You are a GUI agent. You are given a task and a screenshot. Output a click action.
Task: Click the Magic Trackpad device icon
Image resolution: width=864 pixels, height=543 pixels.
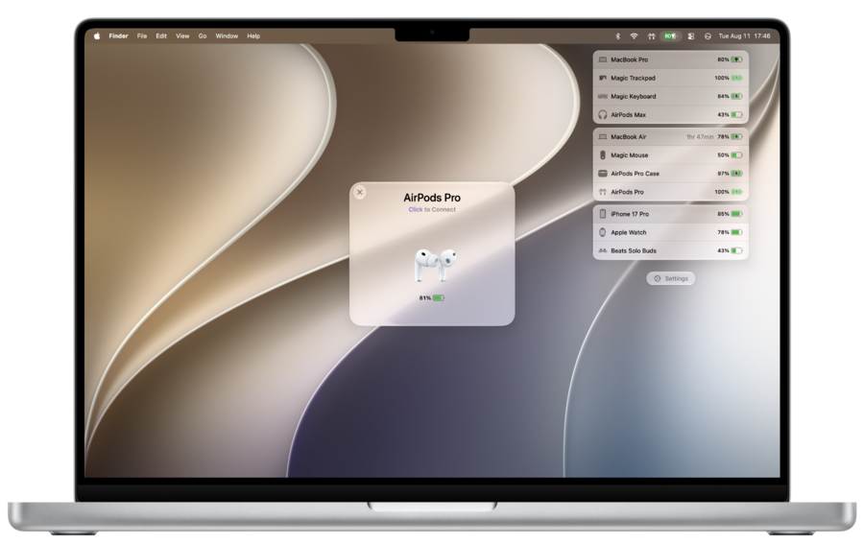click(x=602, y=78)
